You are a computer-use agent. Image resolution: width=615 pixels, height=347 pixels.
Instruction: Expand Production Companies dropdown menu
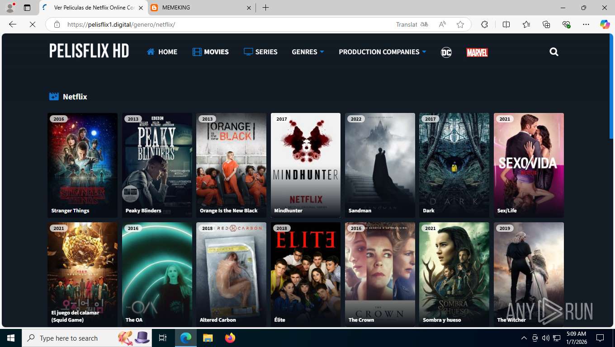point(383,52)
